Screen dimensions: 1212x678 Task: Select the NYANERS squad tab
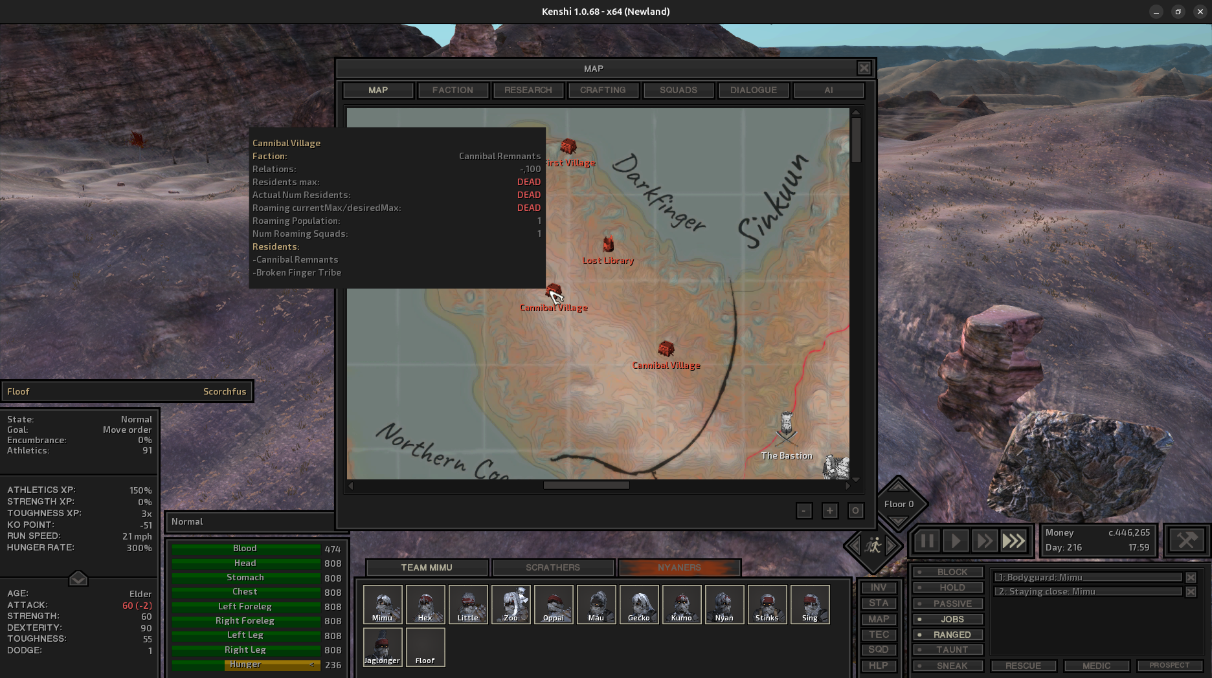[x=679, y=567]
